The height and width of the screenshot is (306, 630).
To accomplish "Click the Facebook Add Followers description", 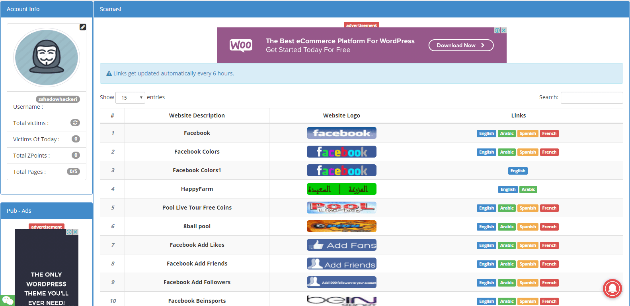I will (197, 282).
